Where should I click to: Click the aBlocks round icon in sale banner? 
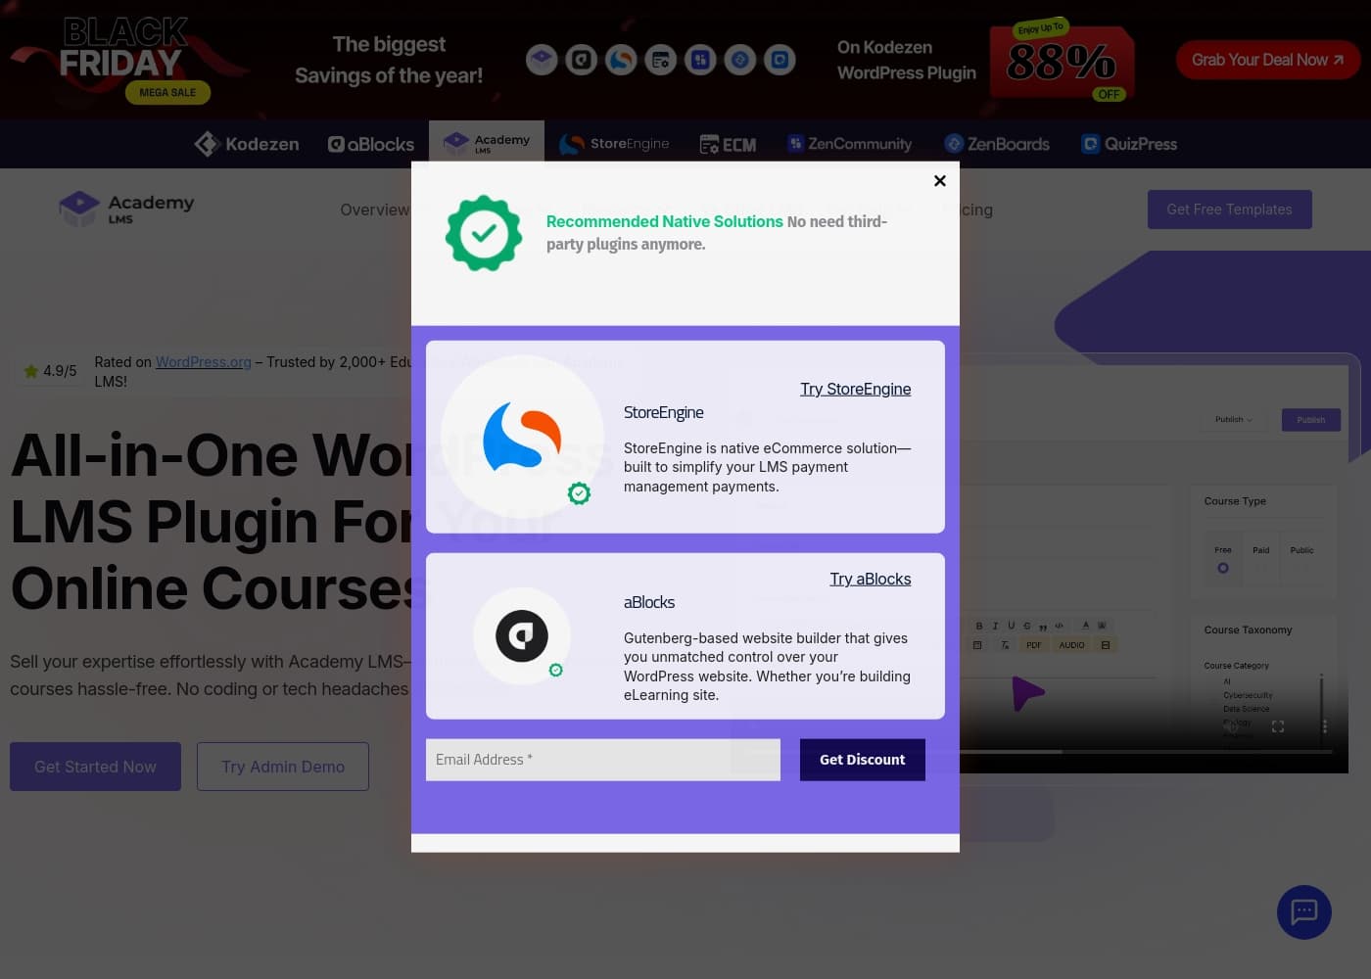(582, 60)
